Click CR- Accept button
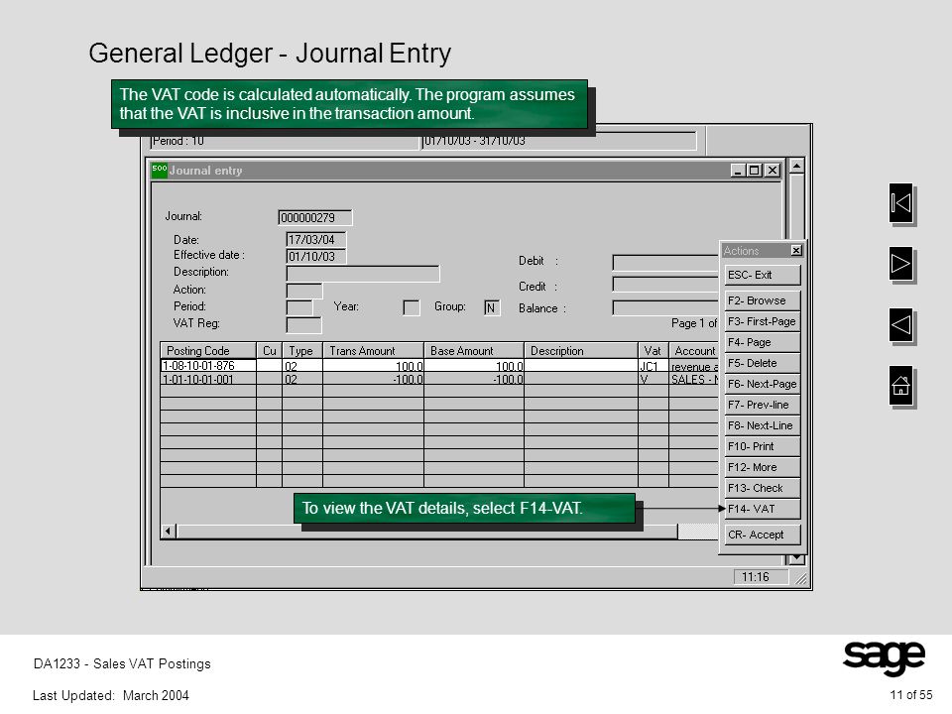Screen dimensions: 952x714 tap(762, 535)
